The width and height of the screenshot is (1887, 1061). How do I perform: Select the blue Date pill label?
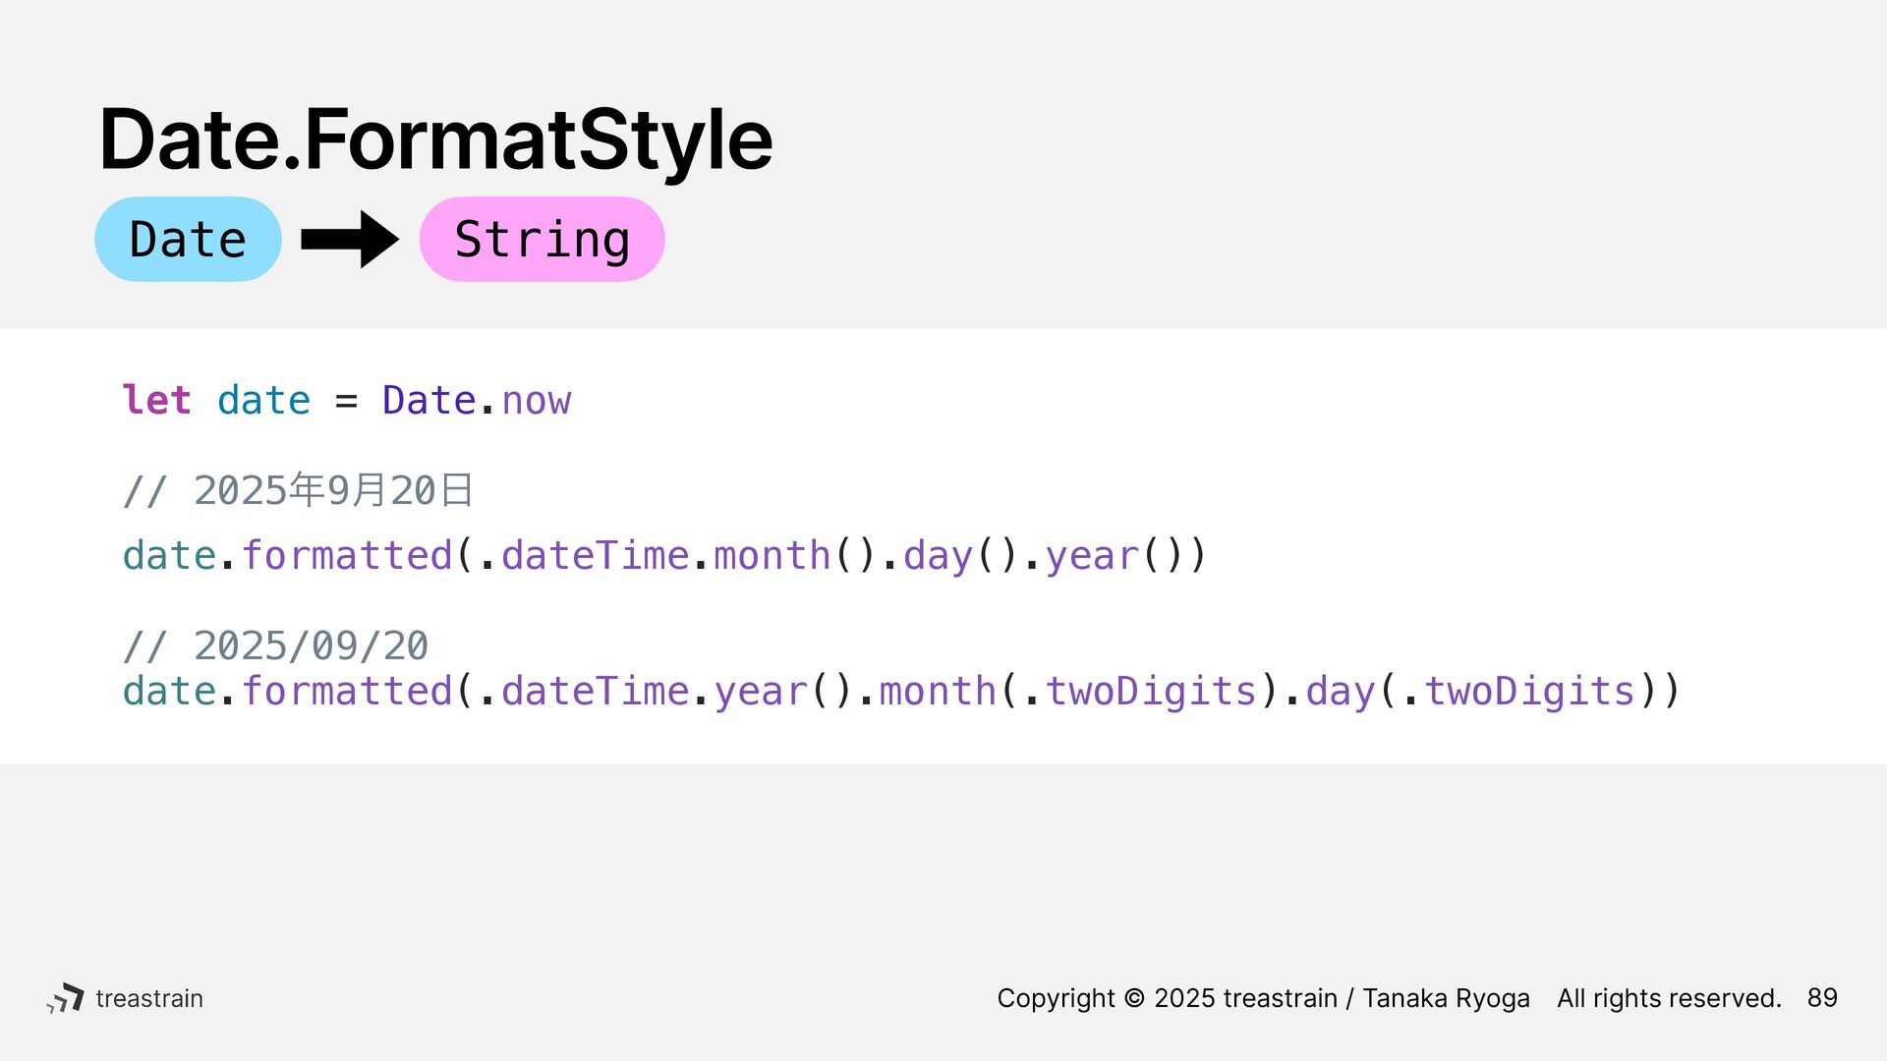click(x=188, y=239)
